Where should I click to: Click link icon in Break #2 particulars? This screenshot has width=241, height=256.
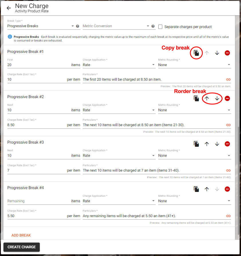point(228,125)
